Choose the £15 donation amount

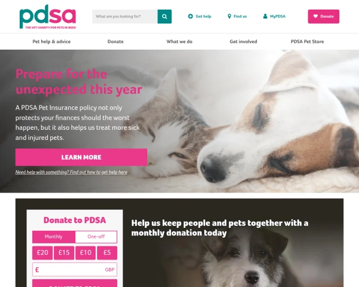coord(64,253)
